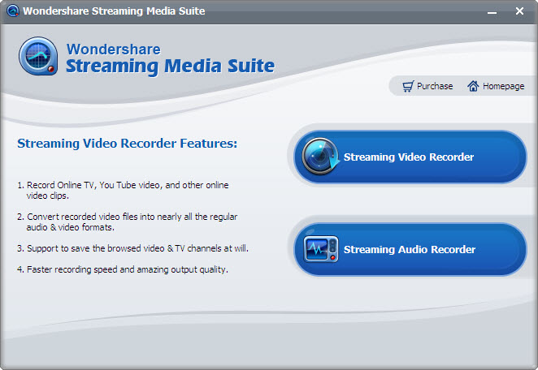The width and height of the screenshot is (538, 370).
Task: Launch the Streaming Audio Recorder
Action: tap(410, 249)
